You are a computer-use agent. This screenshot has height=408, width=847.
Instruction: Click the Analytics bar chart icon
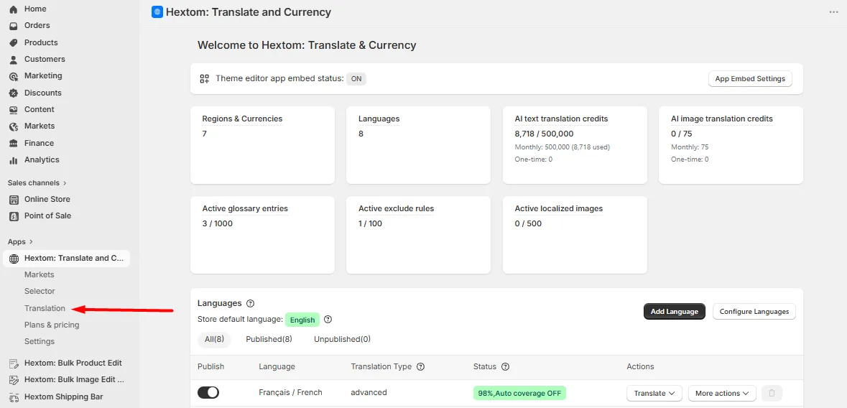(14, 160)
